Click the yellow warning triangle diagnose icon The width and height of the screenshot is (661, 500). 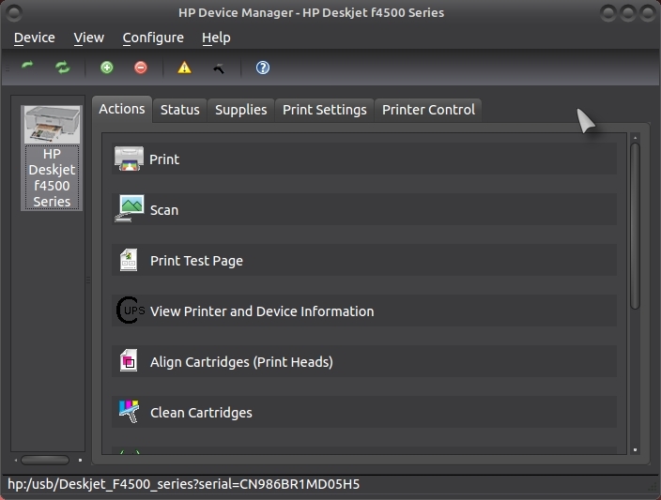pos(184,68)
